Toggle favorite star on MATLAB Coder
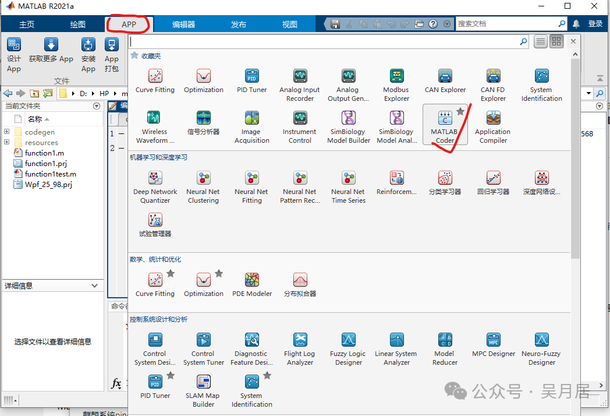The height and width of the screenshot is (416, 610). click(460, 112)
